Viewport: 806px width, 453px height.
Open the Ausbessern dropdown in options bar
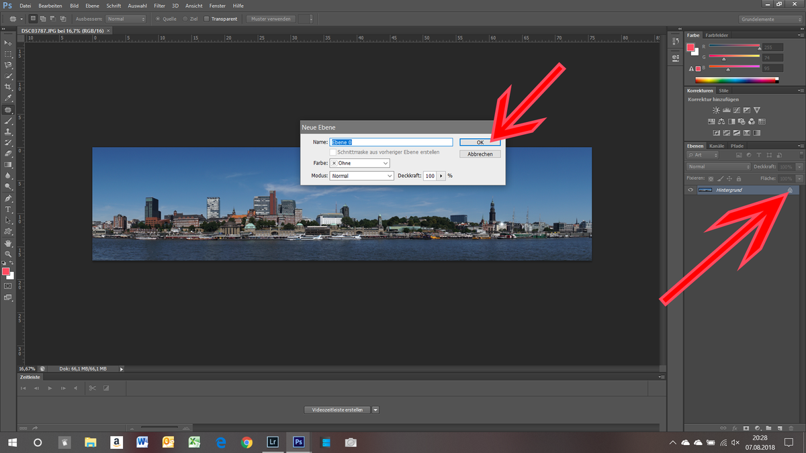point(126,19)
